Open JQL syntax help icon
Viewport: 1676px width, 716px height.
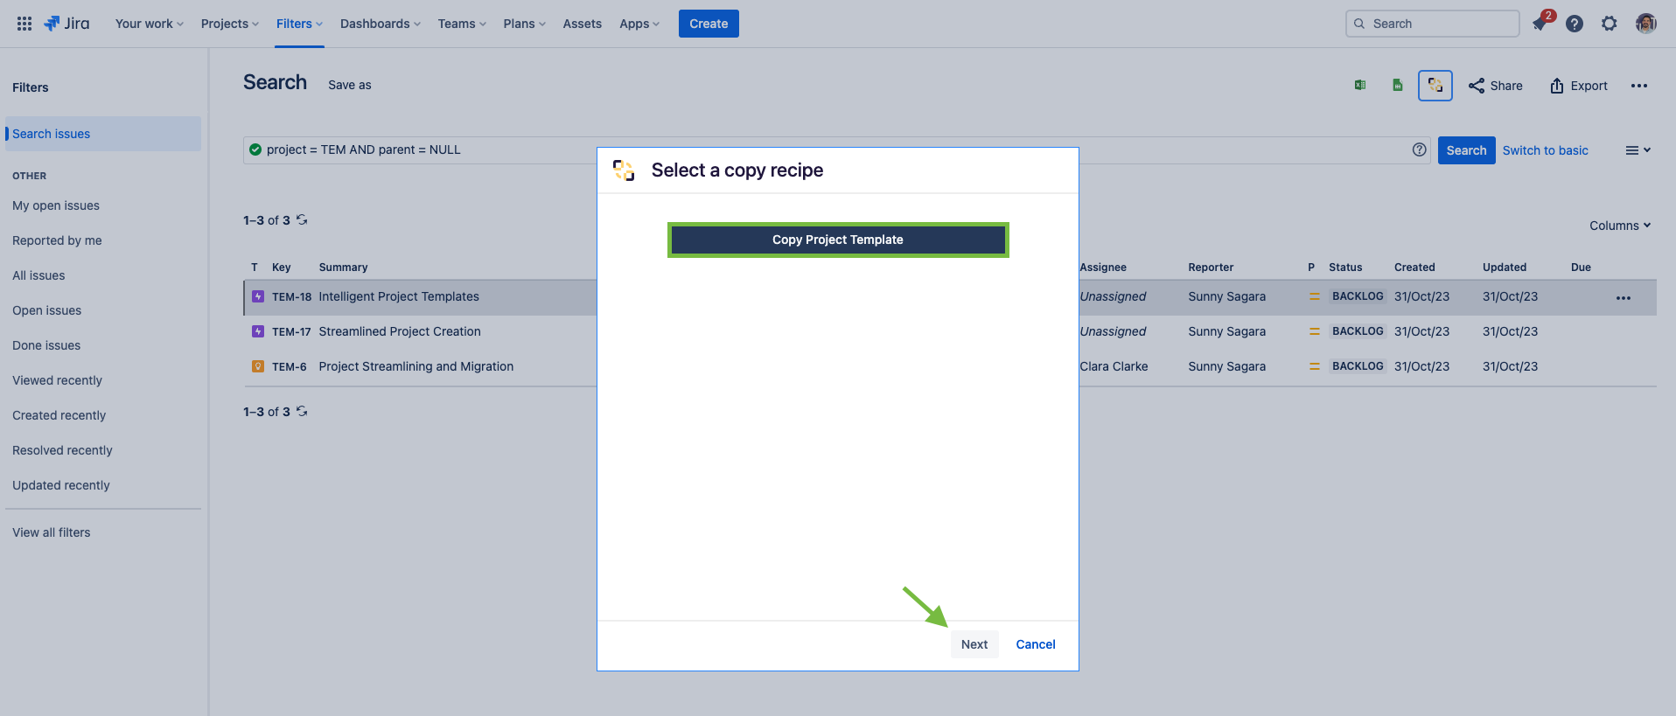point(1420,149)
